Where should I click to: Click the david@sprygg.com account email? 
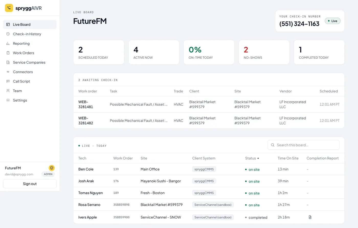(19, 174)
